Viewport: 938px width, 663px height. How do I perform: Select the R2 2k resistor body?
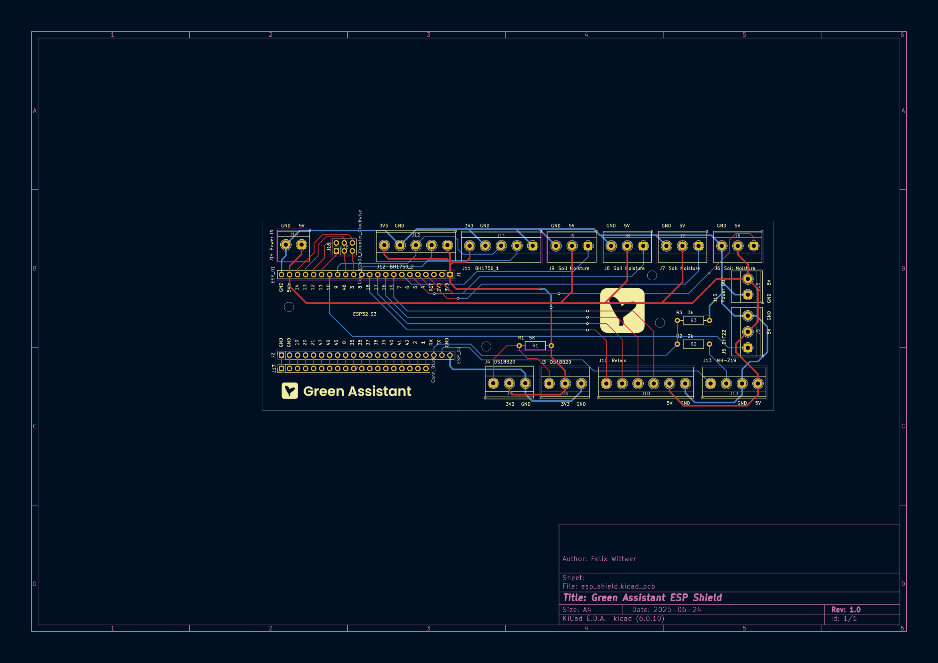tap(693, 344)
